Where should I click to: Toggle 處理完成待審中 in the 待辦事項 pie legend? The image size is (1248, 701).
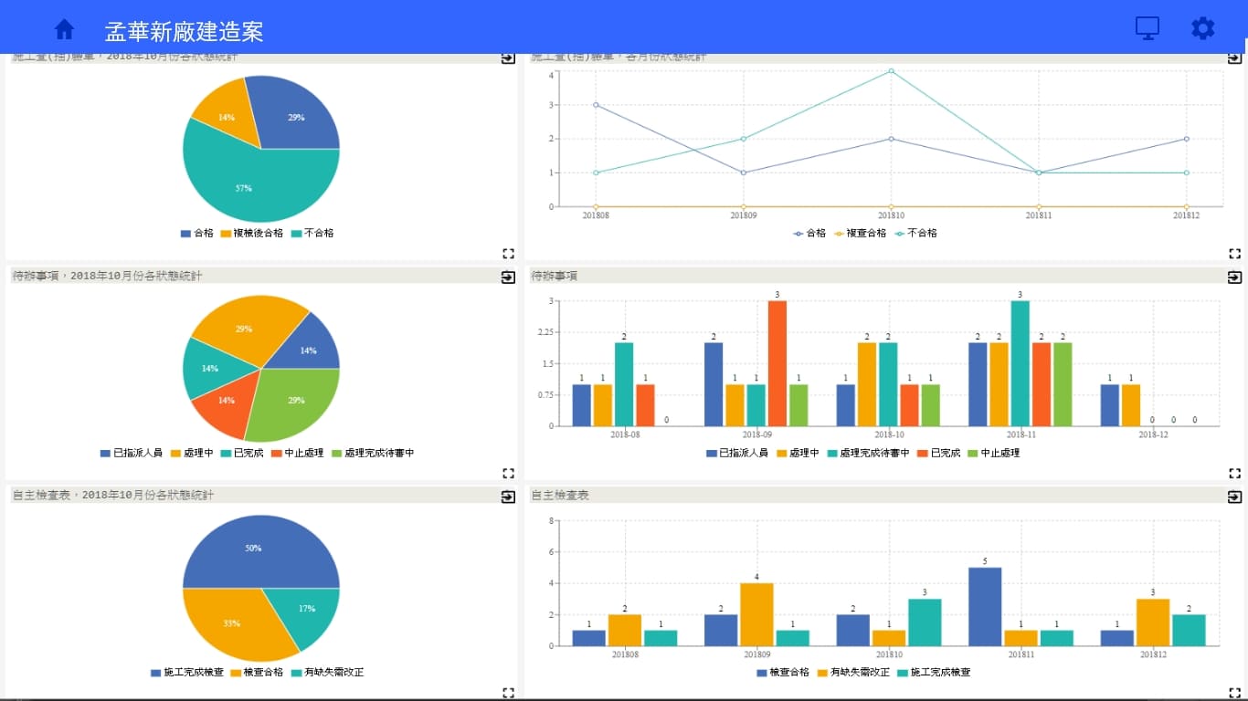[373, 453]
